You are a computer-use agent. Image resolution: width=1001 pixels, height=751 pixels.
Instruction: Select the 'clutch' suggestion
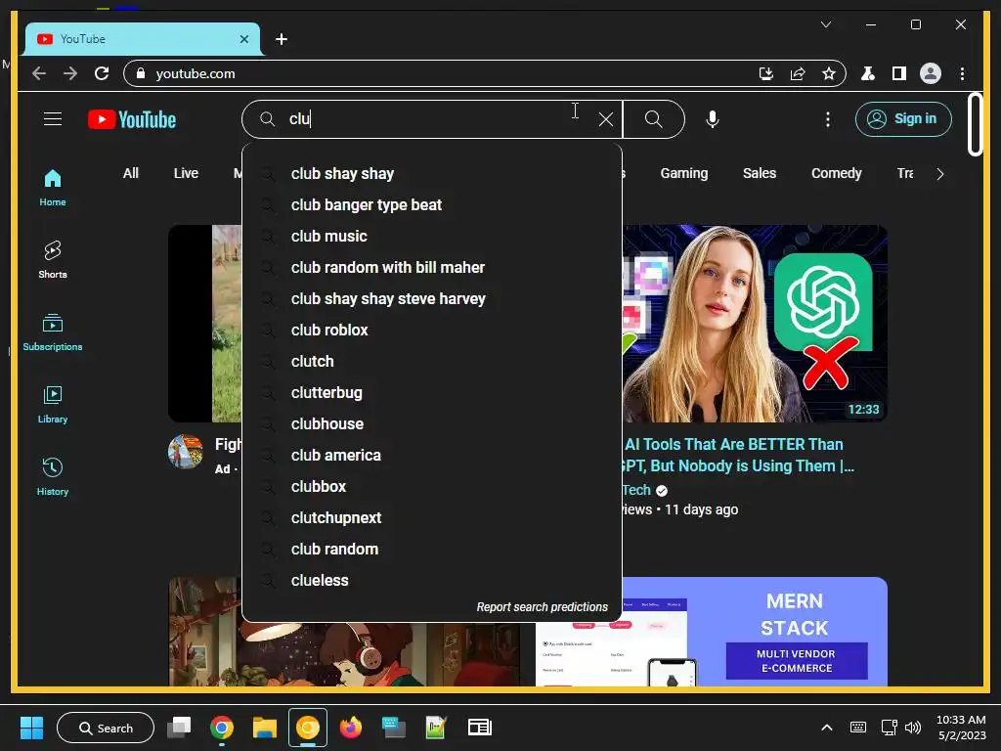click(x=432, y=362)
